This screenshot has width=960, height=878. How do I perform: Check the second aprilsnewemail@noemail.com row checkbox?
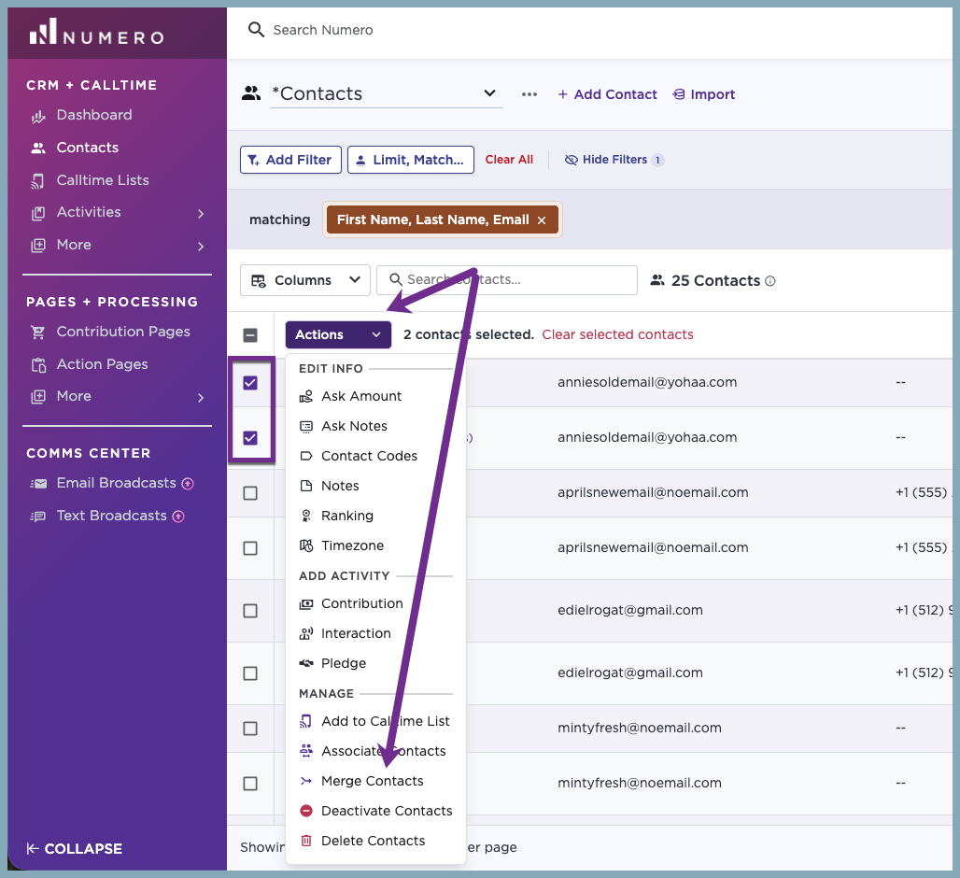click(x=250, y=548)
